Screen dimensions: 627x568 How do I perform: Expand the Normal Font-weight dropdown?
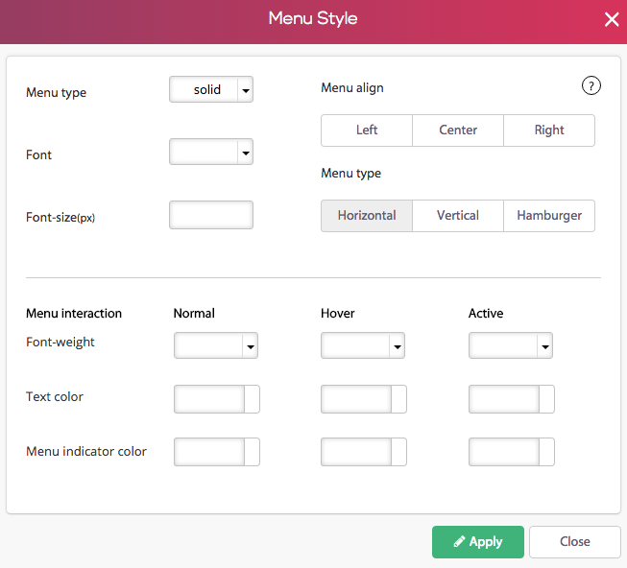[x=216, y=345]
